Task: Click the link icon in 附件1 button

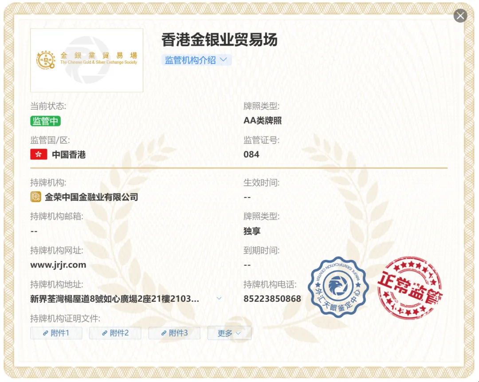Action: coord(46,333)
